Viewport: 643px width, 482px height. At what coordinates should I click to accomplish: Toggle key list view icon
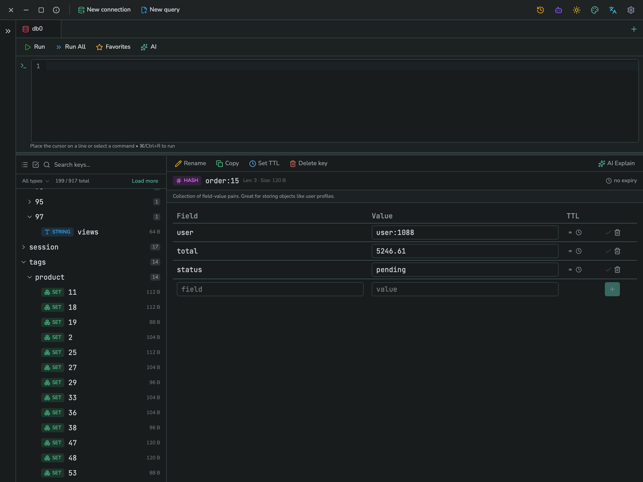click(x=24, y=165)
